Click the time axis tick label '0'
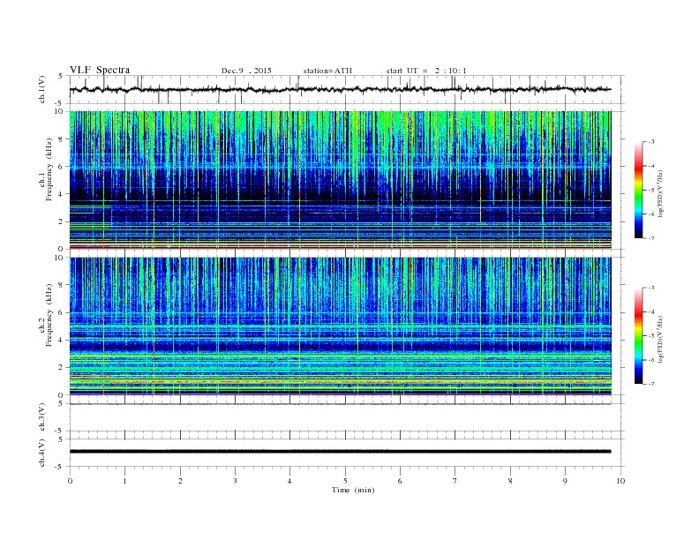699x540 pixels. click(70, 481)
